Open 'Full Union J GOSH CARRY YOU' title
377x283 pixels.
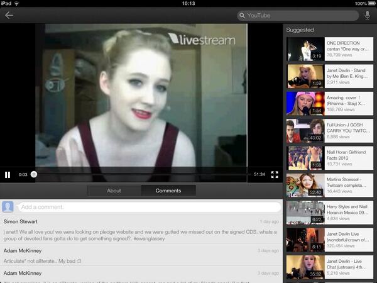tap(348, 128)
